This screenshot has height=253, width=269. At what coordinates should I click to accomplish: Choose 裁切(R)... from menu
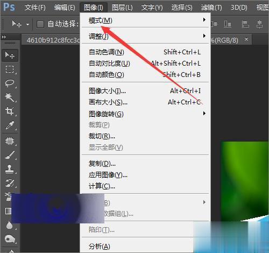pyautogui.click(x=145, y=136)
